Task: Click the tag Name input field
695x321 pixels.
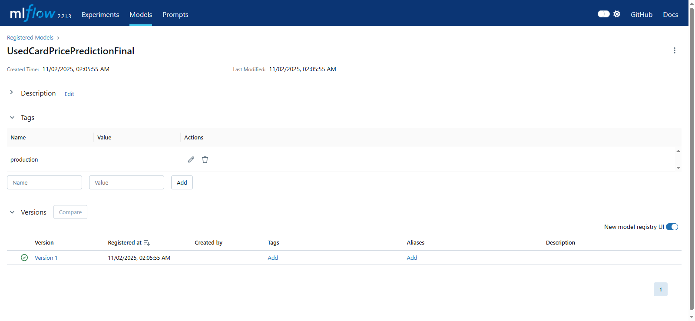Action: [44, 182]
